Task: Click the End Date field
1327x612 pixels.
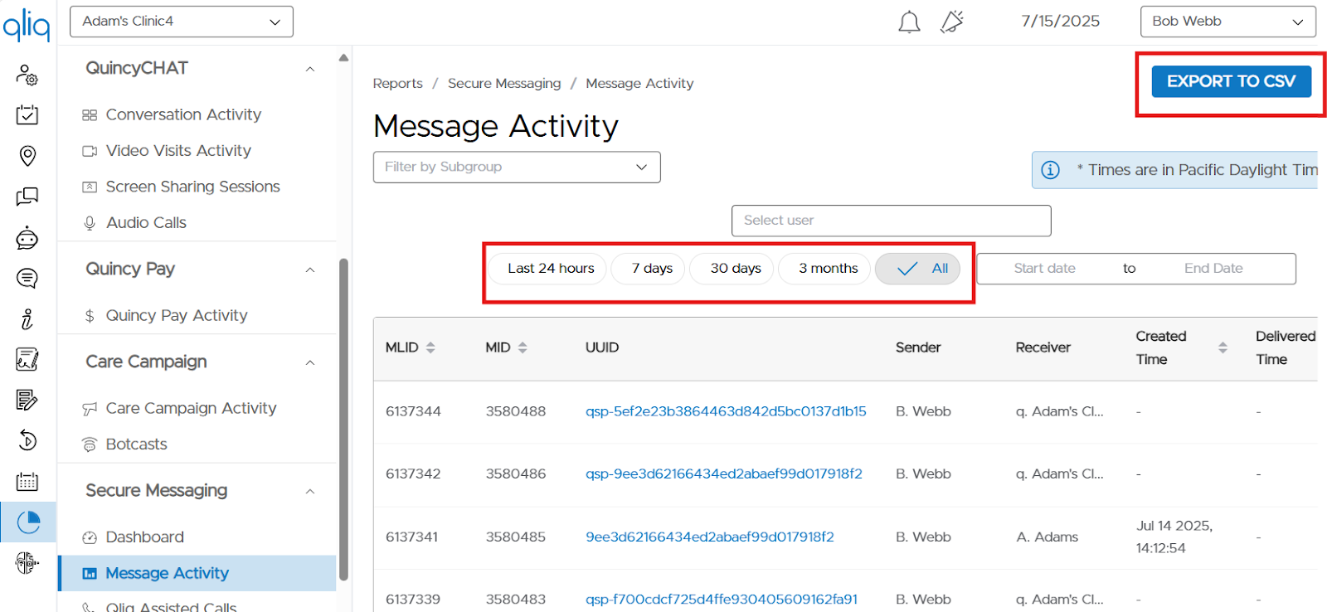Action: tap(1213, 269)
